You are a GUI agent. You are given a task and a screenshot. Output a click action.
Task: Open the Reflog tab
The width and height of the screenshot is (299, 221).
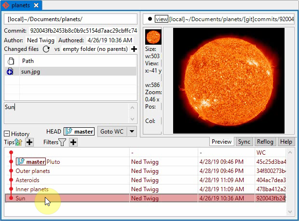point(265,142)
